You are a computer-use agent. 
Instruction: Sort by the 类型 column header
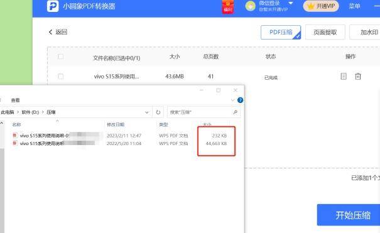click(163, 124)
